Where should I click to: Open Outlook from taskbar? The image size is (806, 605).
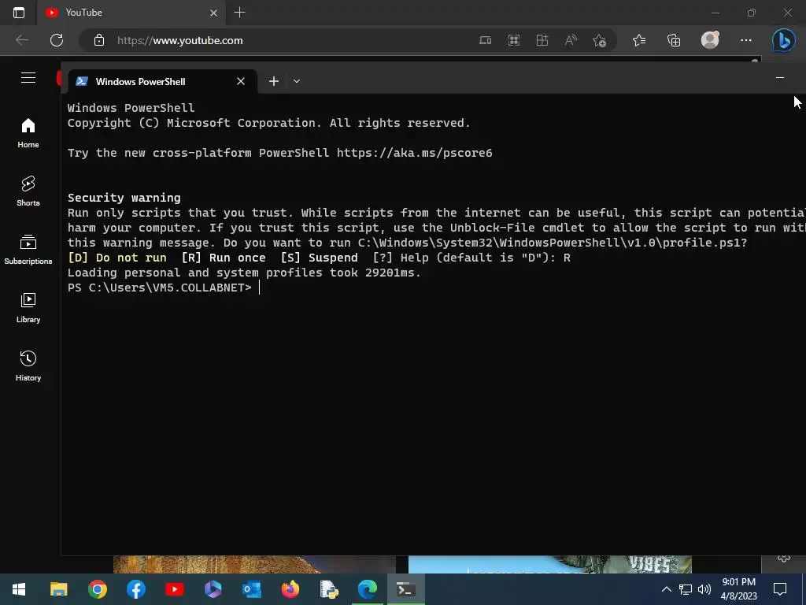coord(251,589)
